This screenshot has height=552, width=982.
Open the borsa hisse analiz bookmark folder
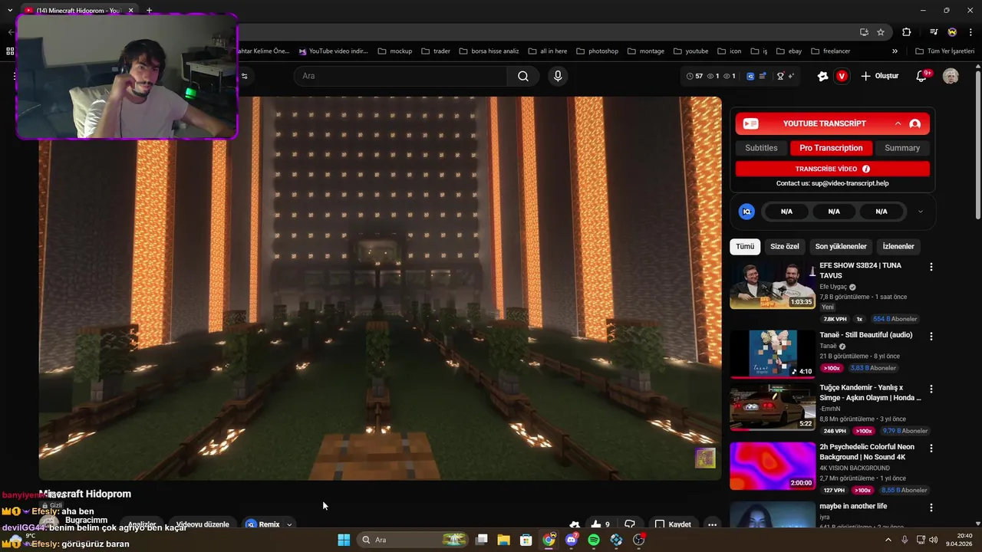click(489, 51)
